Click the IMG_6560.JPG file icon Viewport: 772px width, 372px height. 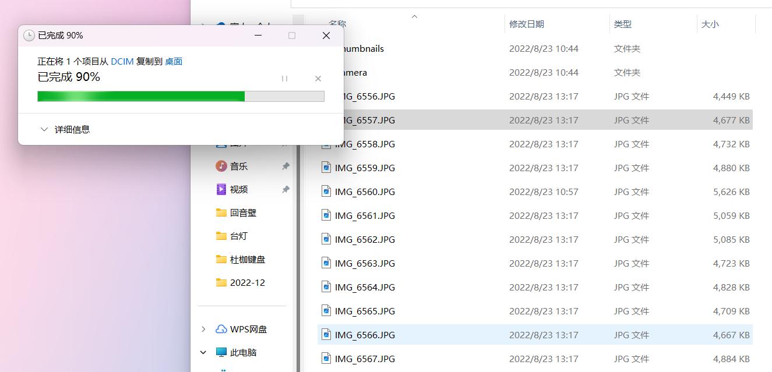point(326,192)
